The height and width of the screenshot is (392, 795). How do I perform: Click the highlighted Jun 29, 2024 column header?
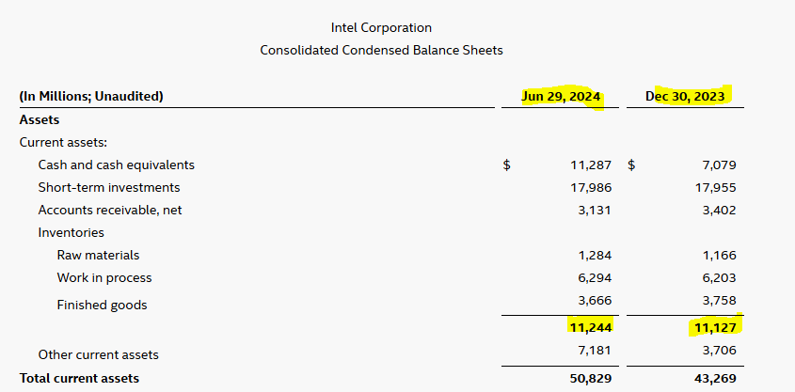pyautogui.click(x=562, y=96)
